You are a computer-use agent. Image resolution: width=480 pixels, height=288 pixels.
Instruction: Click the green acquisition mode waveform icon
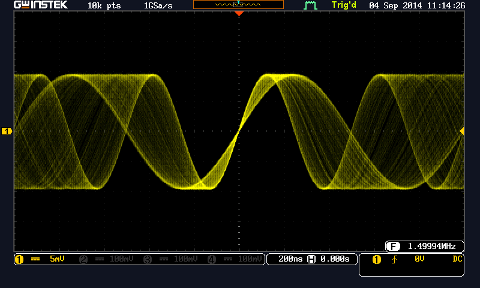tap(310, 5)
